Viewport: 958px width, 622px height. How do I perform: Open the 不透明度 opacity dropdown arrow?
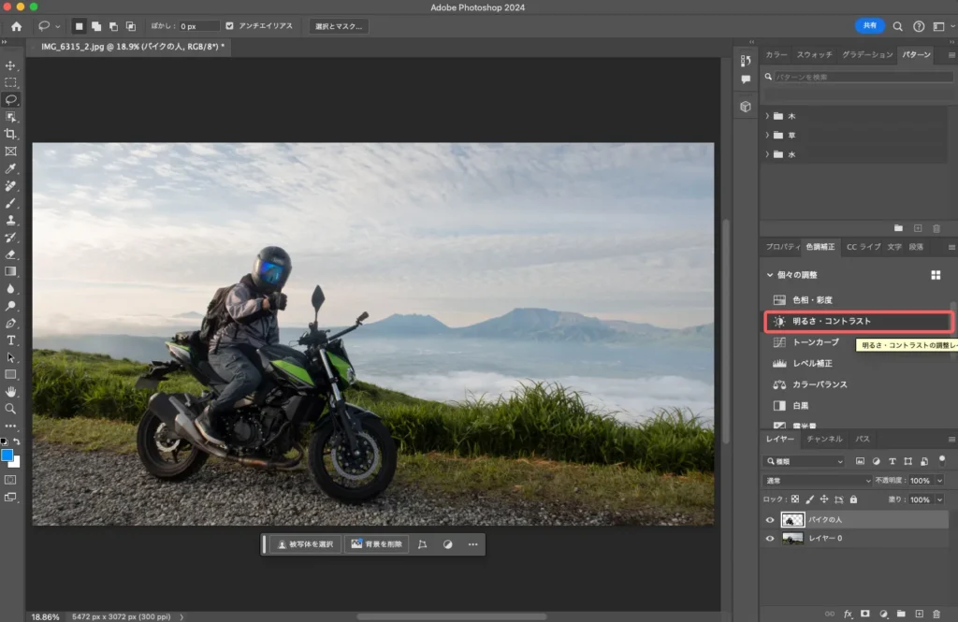tap(939, 480)
